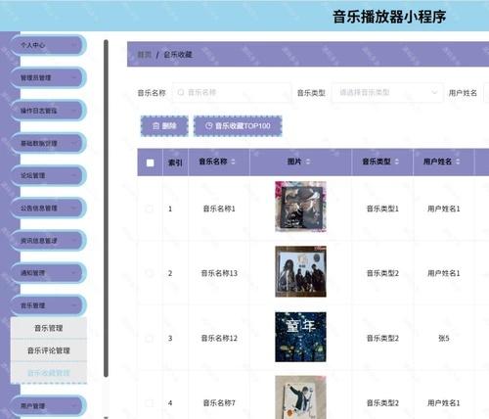The width and height of the screenshot is (489, 419).
Task: Expand the 资讯信息管理 sidebar menu
Action: [48, 241]
